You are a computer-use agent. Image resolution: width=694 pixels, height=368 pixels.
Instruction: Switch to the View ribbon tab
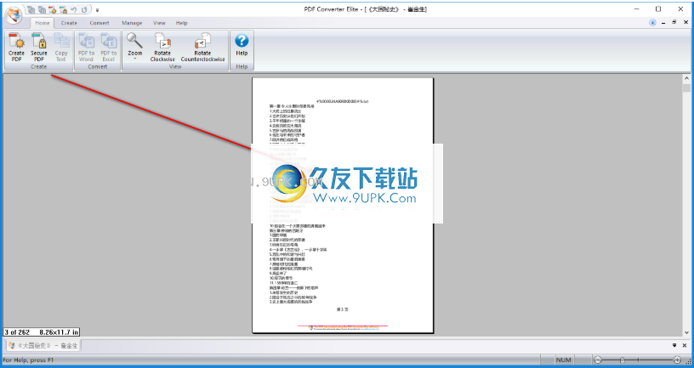point(159,23)
